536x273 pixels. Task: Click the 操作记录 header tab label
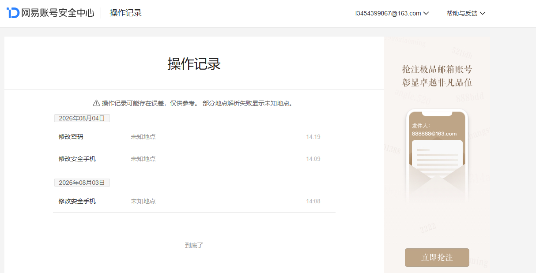(x=126, y=13)
